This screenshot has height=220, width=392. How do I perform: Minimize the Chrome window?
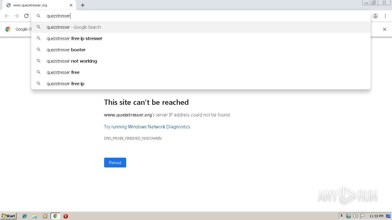(x=366, y=3)
